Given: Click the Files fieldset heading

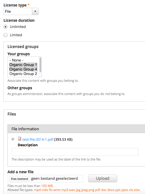Looking at the screenshot, I should click(12, 114).
